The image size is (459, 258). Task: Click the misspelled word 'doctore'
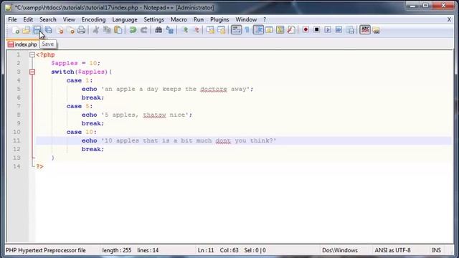tap(214, 89)
